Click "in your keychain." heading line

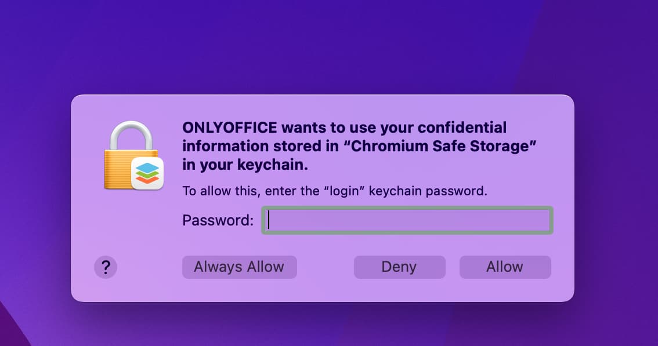coord(245,165)
